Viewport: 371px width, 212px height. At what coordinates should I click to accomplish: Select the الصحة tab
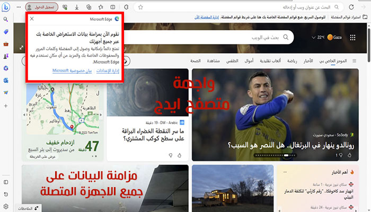click(x=196, y=61)
